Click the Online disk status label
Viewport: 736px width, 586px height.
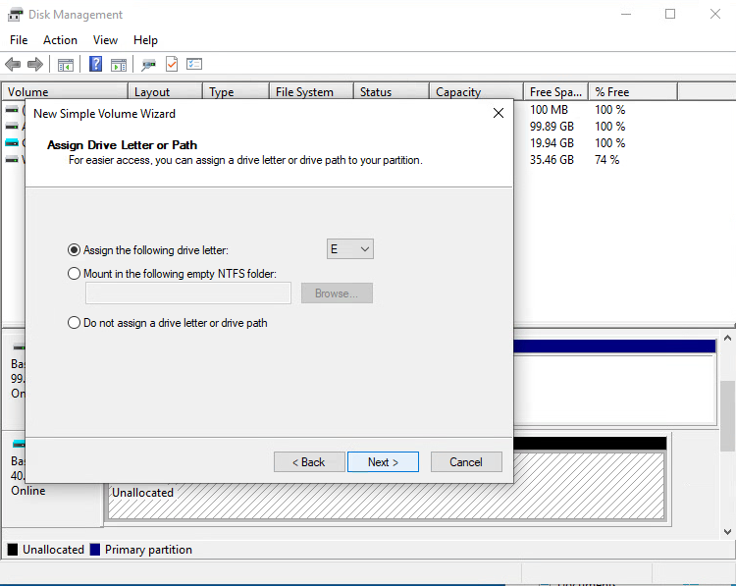[28, 491]
